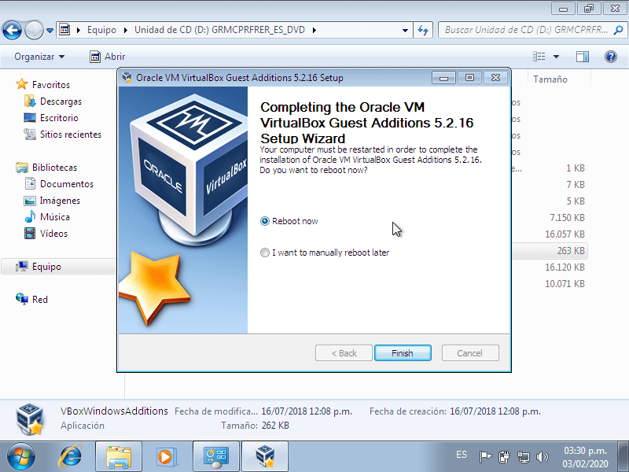This screenshot has width=629, height=472.
Task: Select Documentos in the navigation pane
Action: 66,184
